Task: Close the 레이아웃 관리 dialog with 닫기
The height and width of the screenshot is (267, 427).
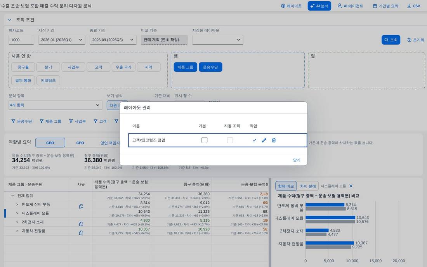Action: click(x=297, y=160)
